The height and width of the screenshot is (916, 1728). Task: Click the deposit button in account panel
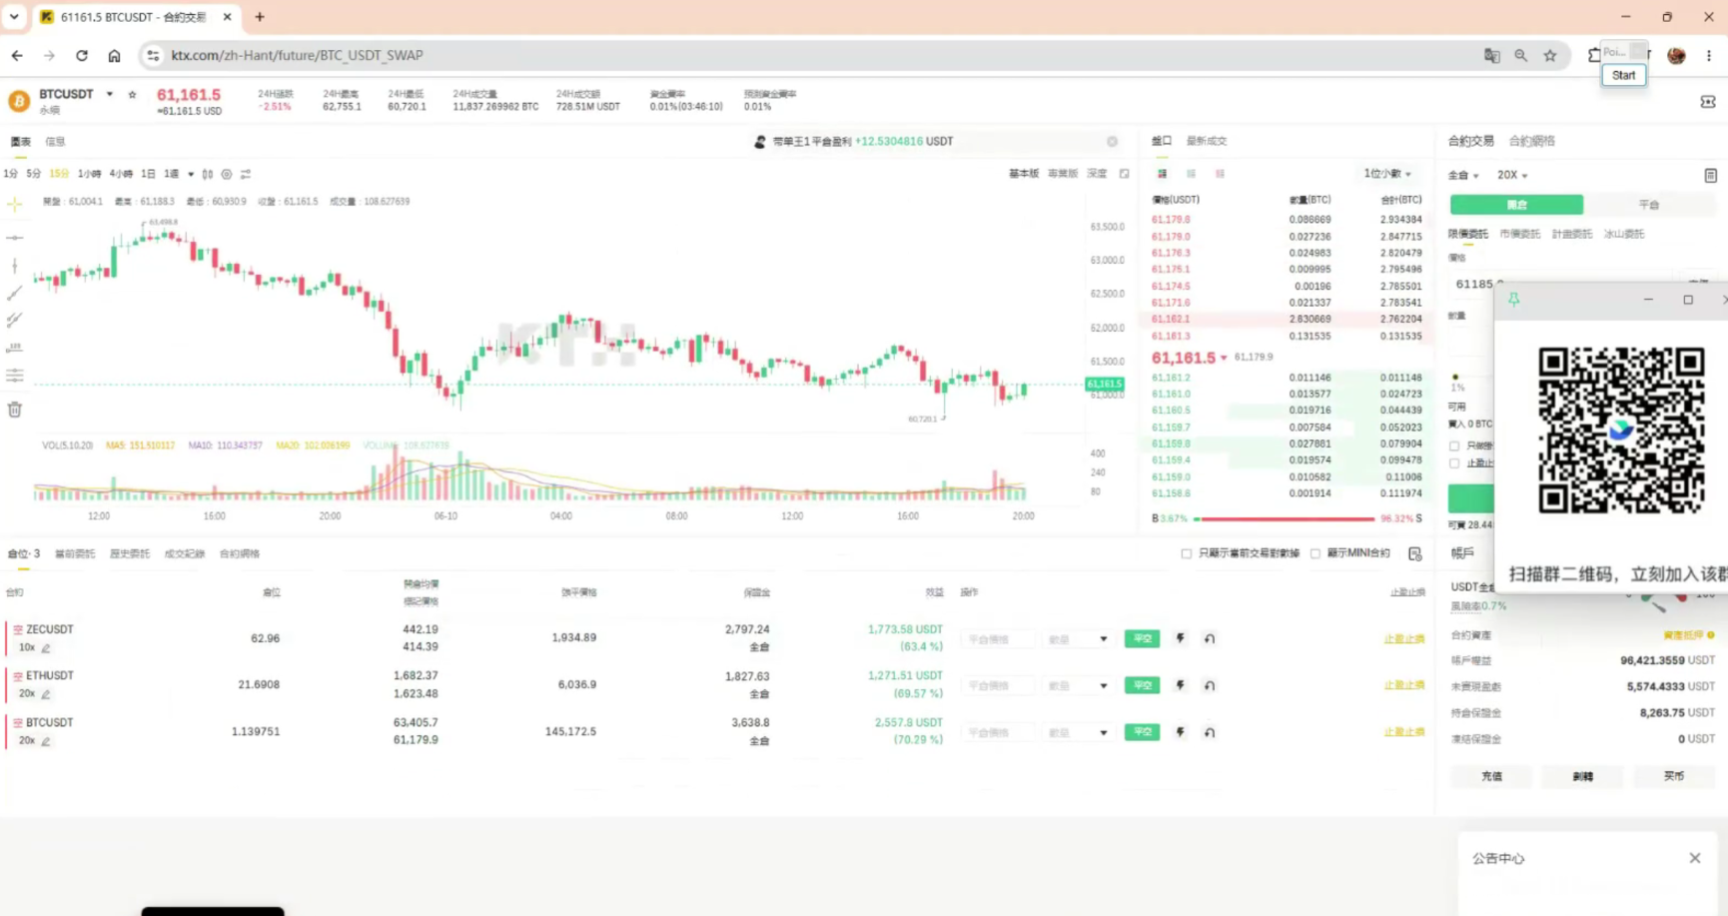coord(1491,776)
